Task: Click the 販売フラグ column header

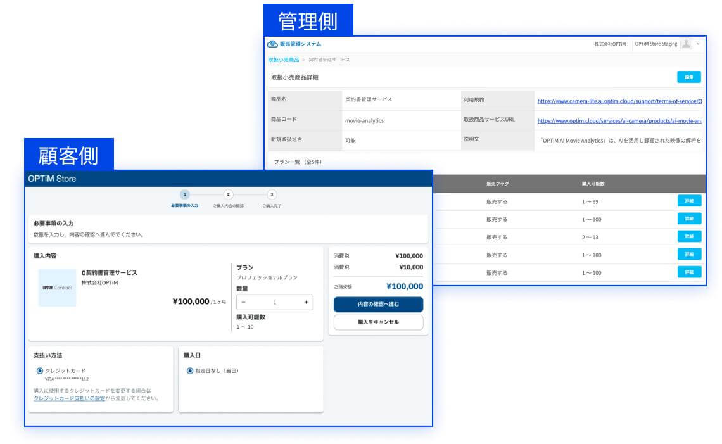Action: [x=497, y=184]
